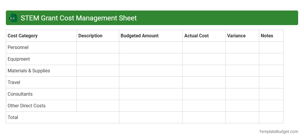Viewport: 304px width, 140px height.
Task: Select the Other Direct Costs row label
Action: point(27,106)
